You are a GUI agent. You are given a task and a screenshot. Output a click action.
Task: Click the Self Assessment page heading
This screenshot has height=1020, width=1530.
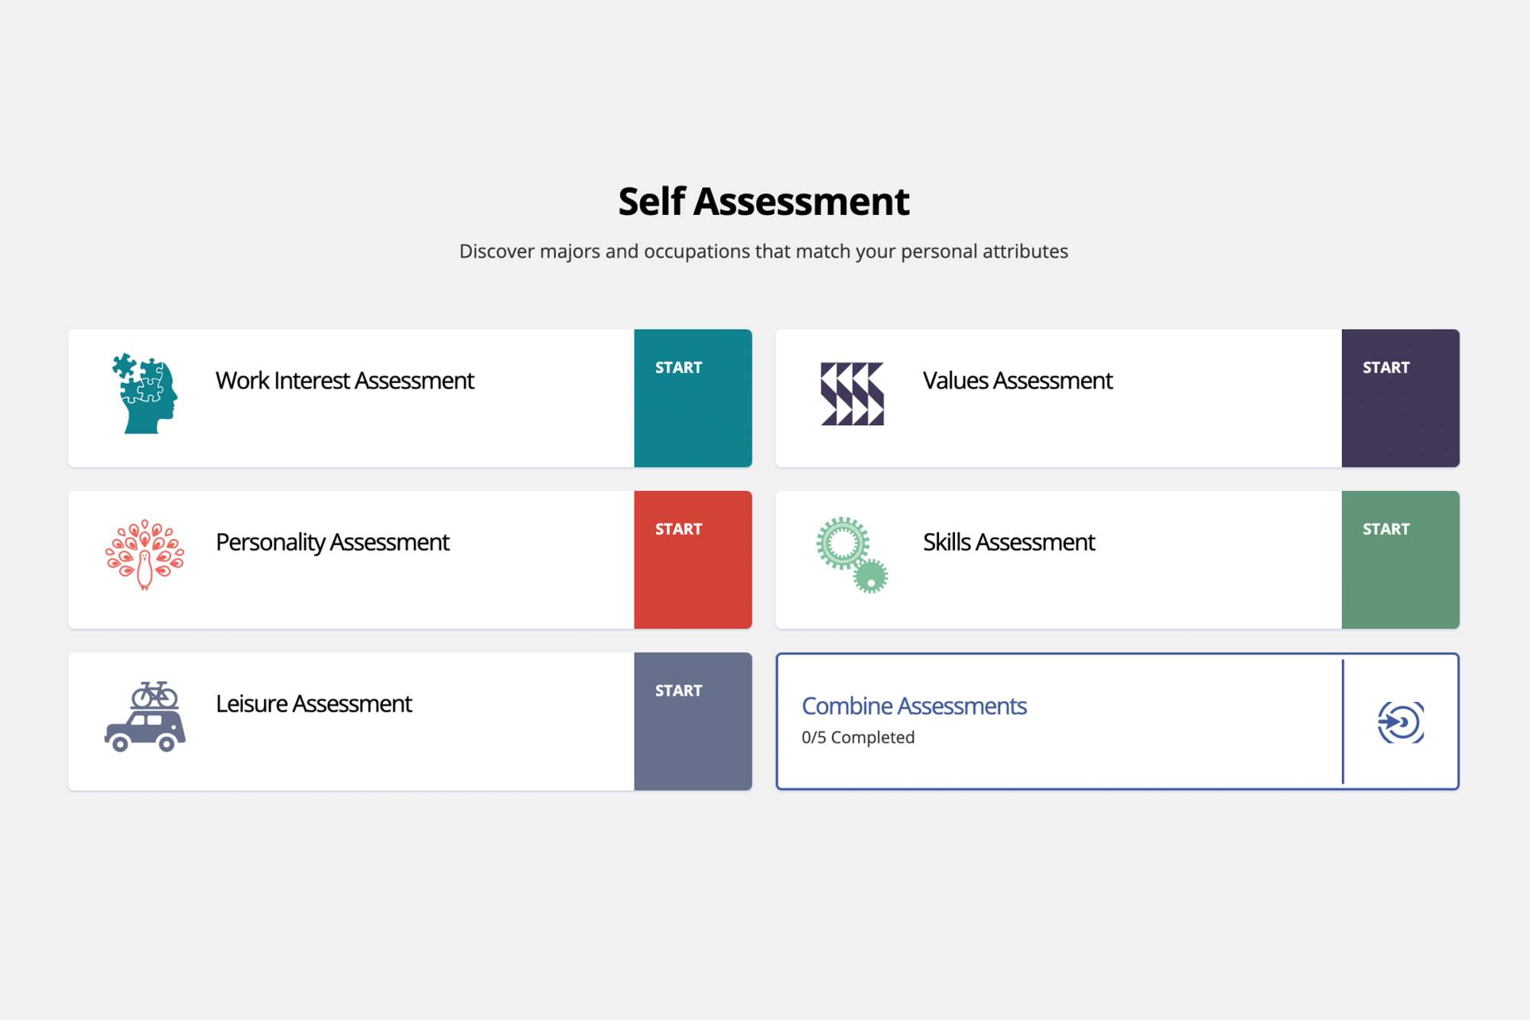click(764, 202)
